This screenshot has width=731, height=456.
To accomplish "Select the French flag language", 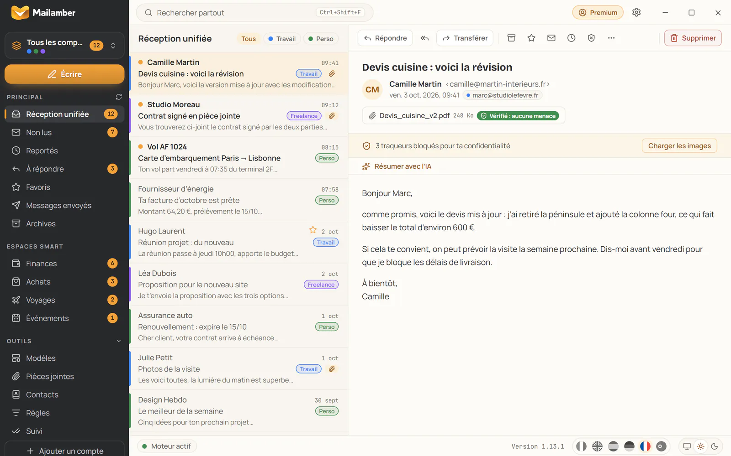I will click(x=645, y=446).
